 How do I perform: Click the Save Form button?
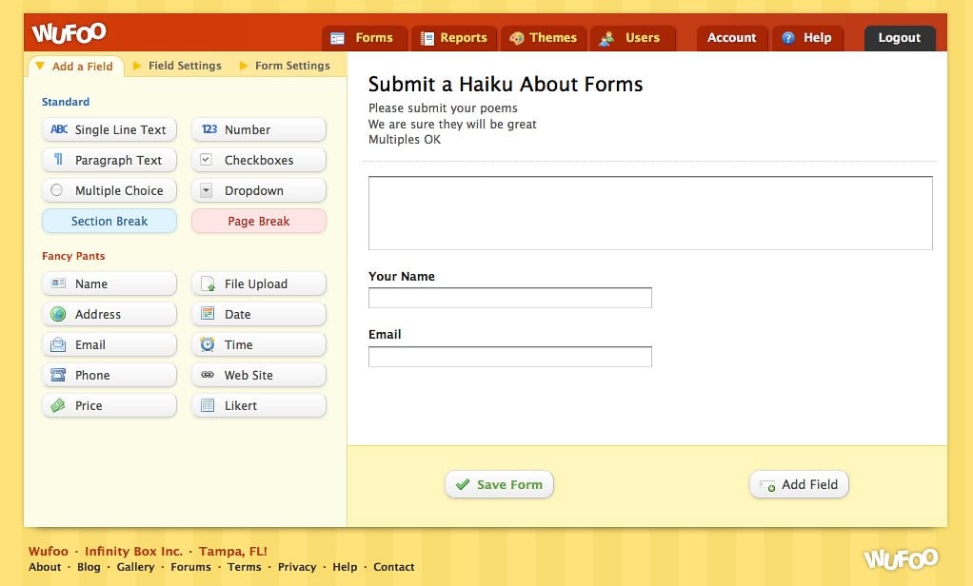[499, 484]
